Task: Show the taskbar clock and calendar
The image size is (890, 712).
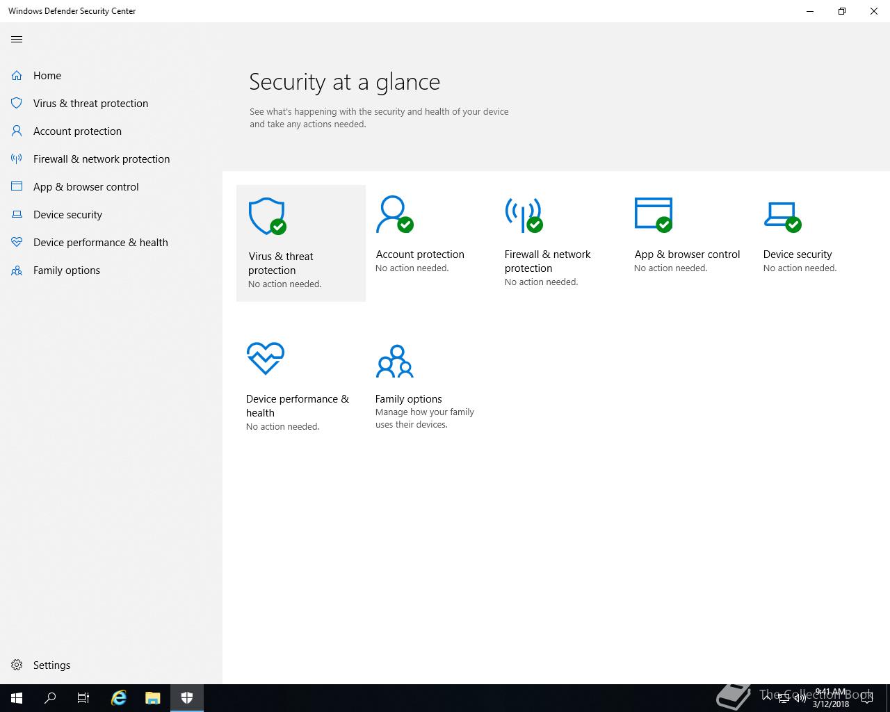Action: [x=831, y=698]
